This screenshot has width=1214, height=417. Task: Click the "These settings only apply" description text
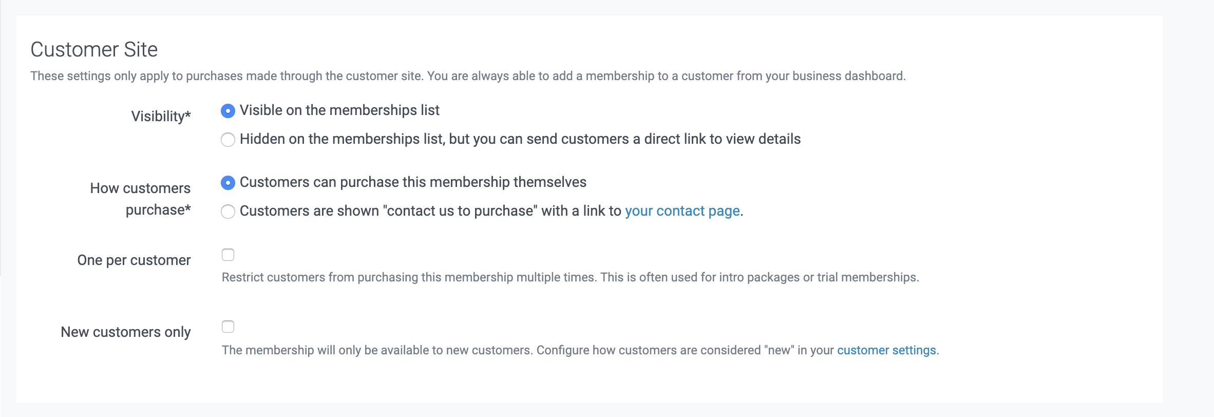pos(467,76)
